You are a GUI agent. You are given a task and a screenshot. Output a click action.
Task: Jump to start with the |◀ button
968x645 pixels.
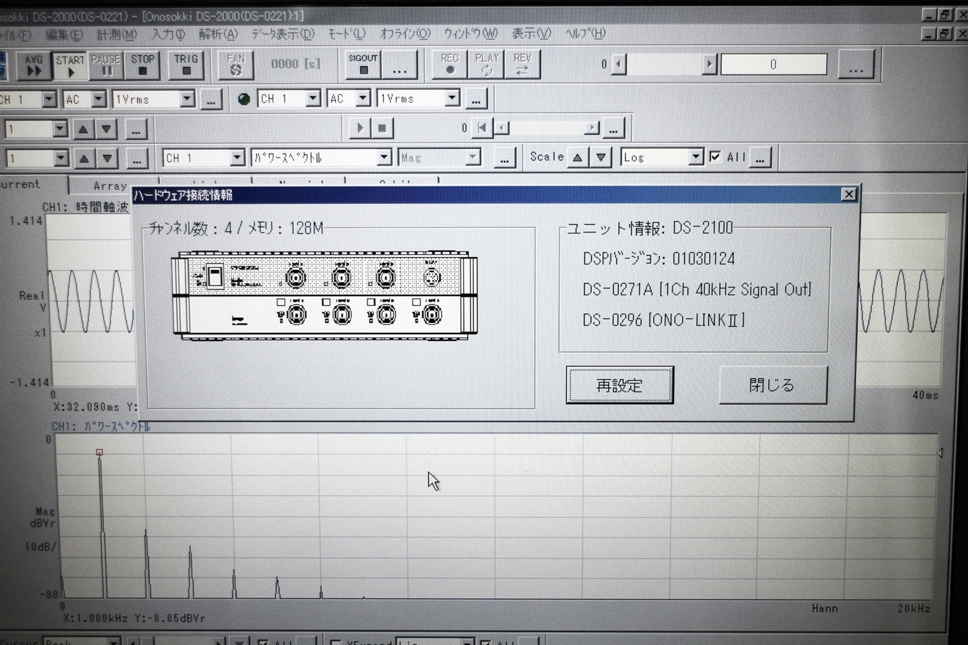(x=482, y=128)
